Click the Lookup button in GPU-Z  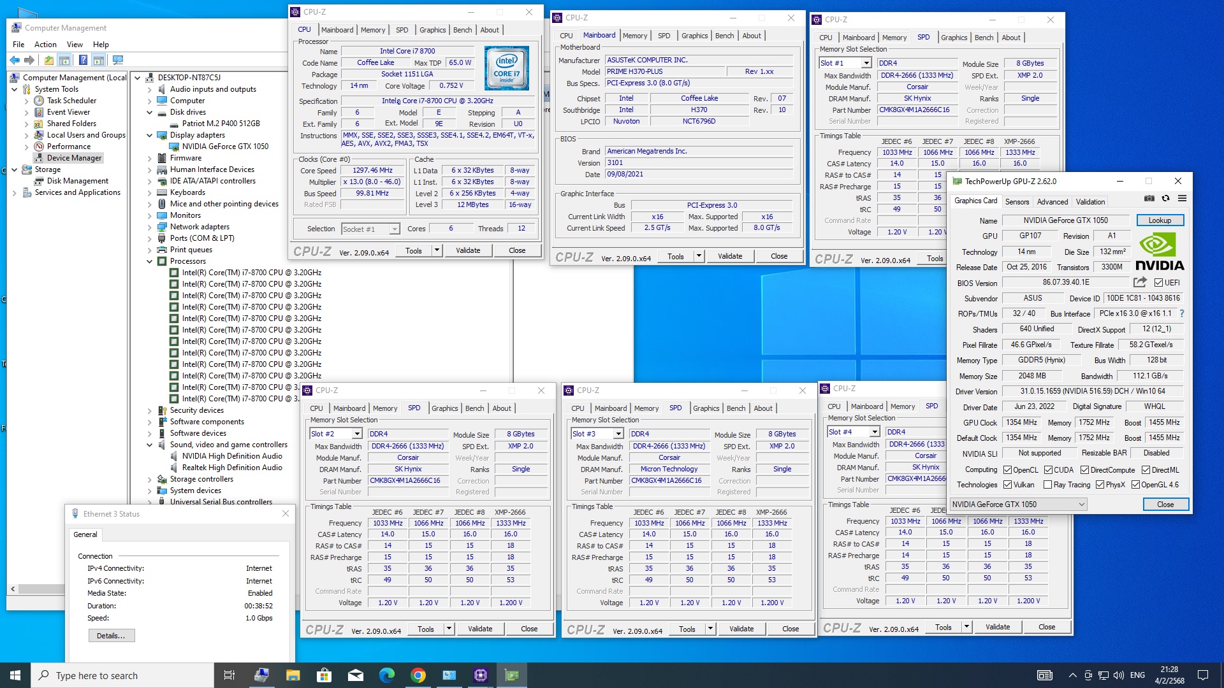pyautogui.click(x=1160, y=220)
